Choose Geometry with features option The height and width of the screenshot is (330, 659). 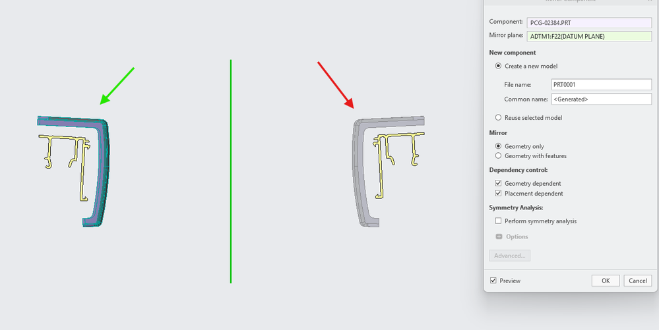tap(499, 155)
